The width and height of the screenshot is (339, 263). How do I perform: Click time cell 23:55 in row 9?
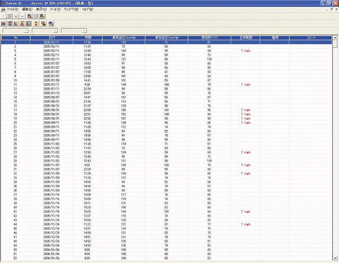click(87, 76)
